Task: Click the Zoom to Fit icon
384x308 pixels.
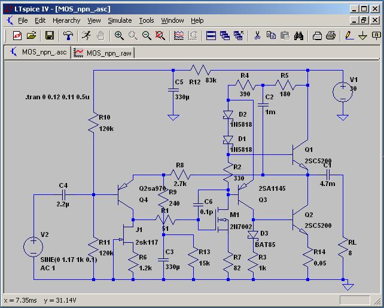Action: point(160,36)
